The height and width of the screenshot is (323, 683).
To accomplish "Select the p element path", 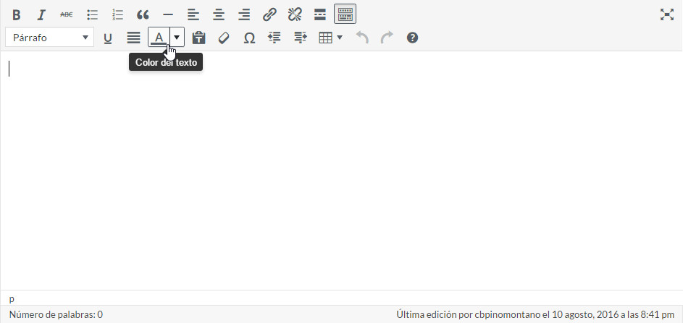I will 12,299.
